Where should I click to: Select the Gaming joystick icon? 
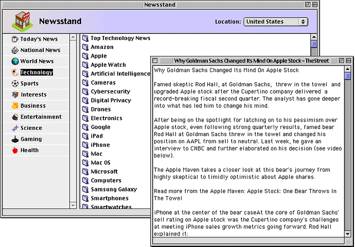tap(15, 139)
